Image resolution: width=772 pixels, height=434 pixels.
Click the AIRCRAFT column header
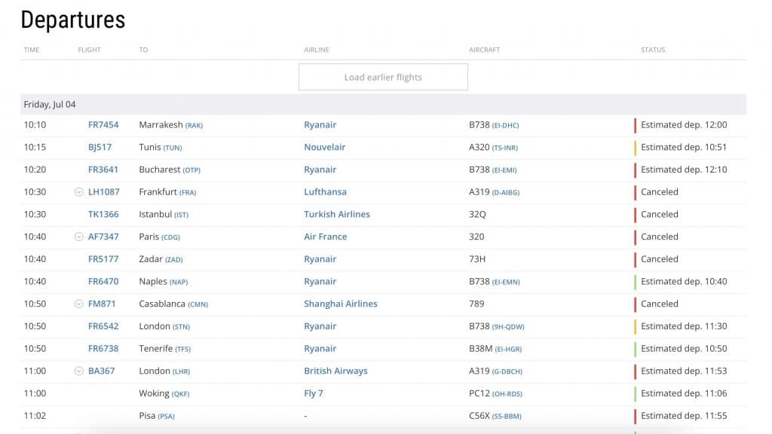point(485,50)
